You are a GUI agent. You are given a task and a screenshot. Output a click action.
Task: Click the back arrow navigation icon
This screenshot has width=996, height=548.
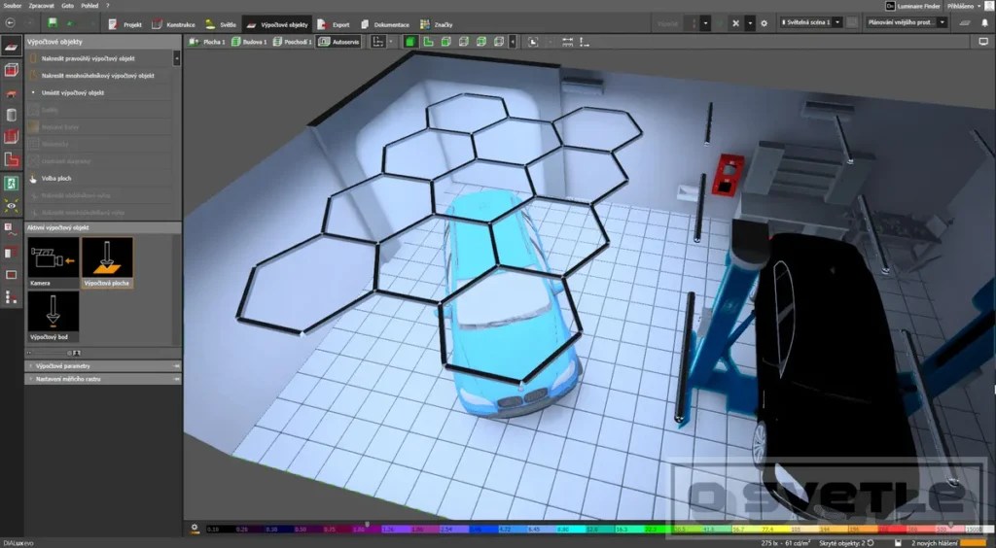10,23
